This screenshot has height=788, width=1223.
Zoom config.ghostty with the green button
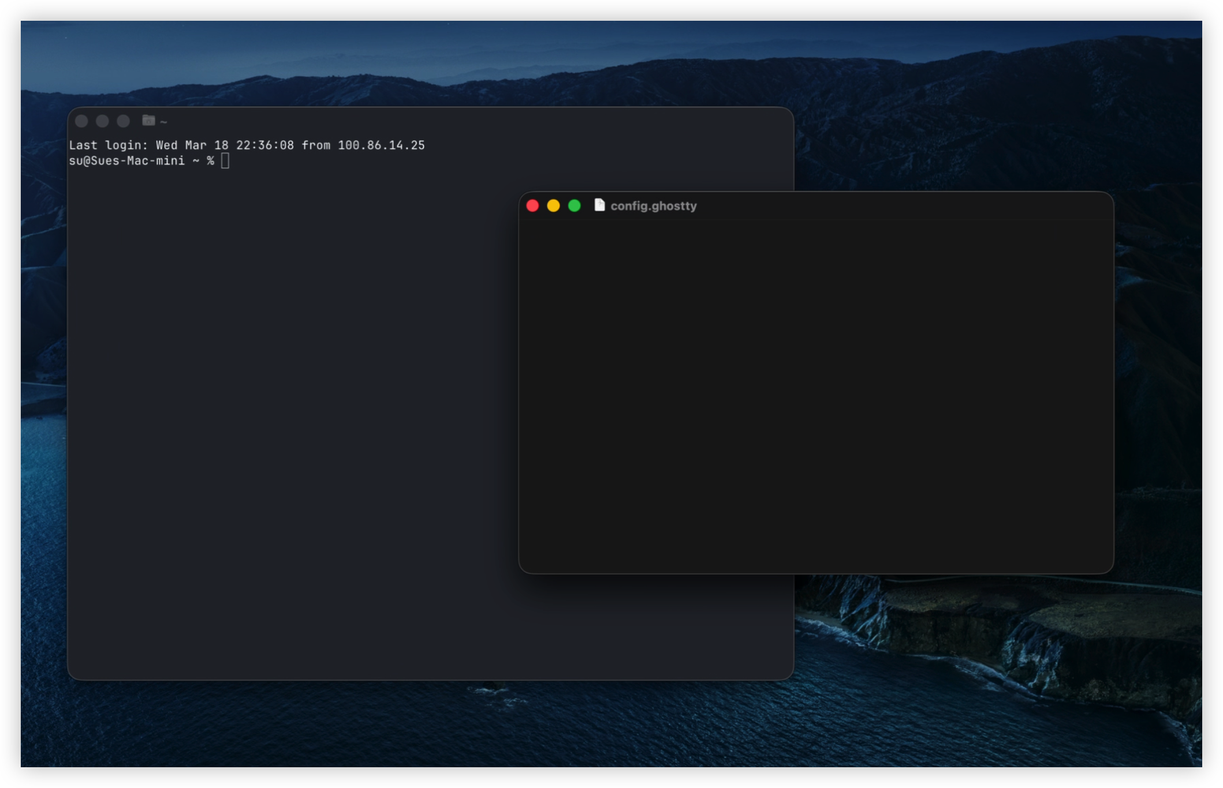pyautogui.click(x=574, y=206)
